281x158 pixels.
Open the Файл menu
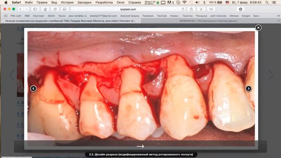pyautogui.click(x=29, y=3)
